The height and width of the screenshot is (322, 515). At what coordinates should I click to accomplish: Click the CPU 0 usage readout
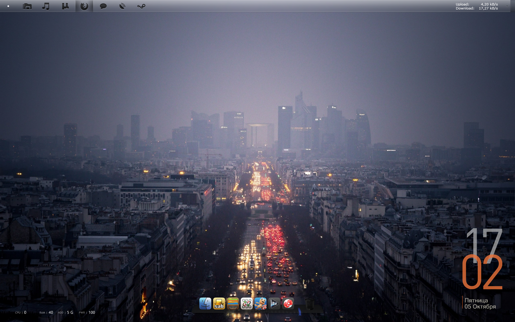click(21, 312)
